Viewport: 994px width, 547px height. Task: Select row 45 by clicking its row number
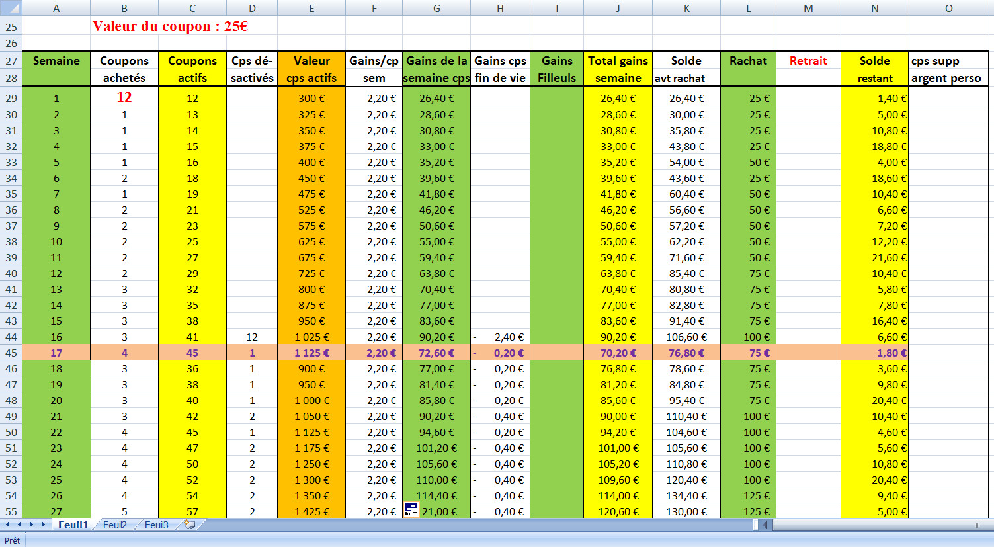[x=11, y=353]
